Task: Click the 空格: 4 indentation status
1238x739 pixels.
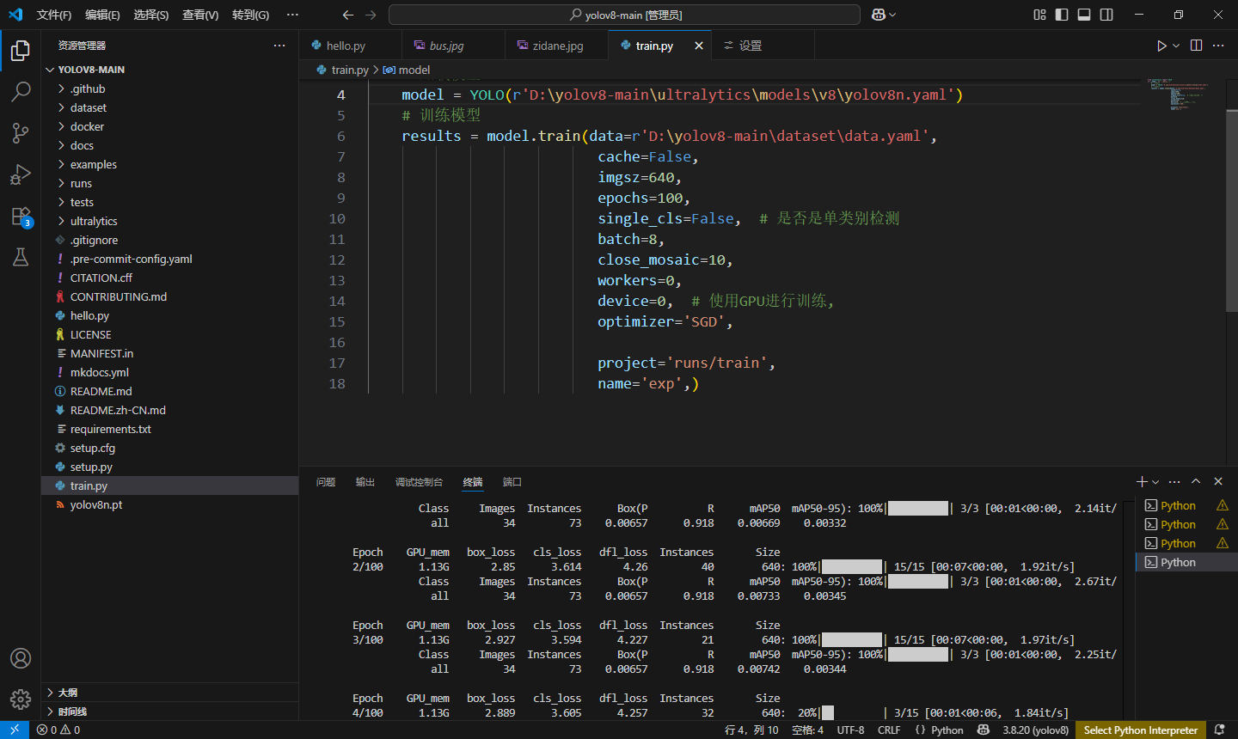Action: 807,730
